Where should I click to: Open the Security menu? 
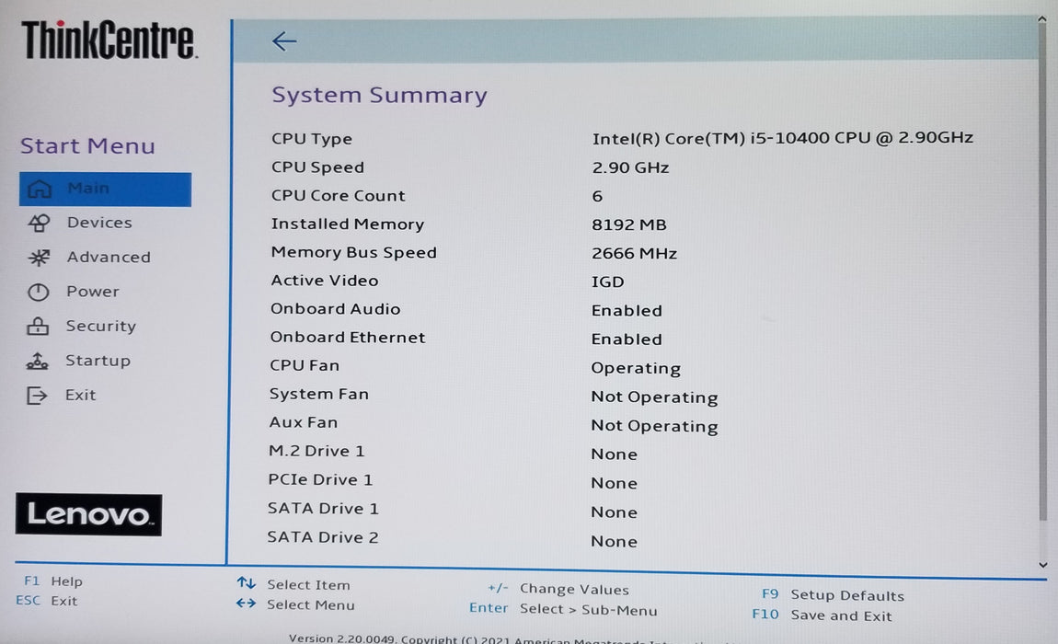pyautogui.click(x=100, y=326)
